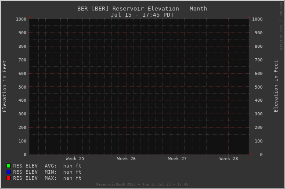This screenshot has height=189, width=285.
Task: Click the 'Week 26' x-axis label
Action: pos(126,158)
